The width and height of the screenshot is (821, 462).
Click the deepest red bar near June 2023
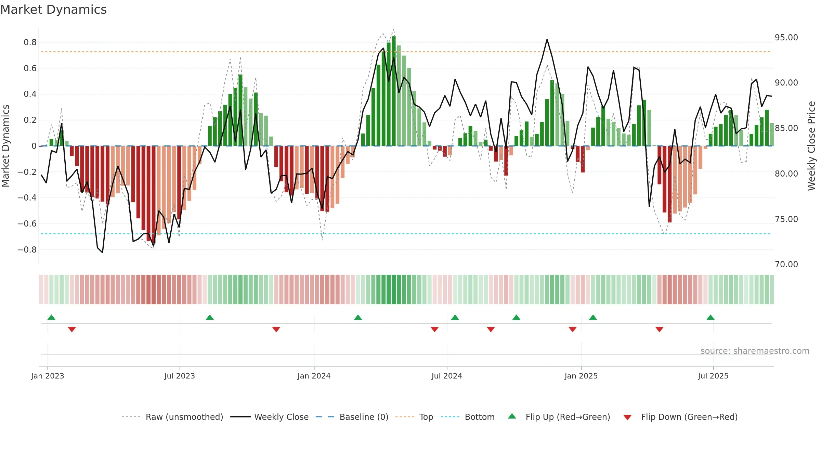pyautogui.click(x=154, y=194)
